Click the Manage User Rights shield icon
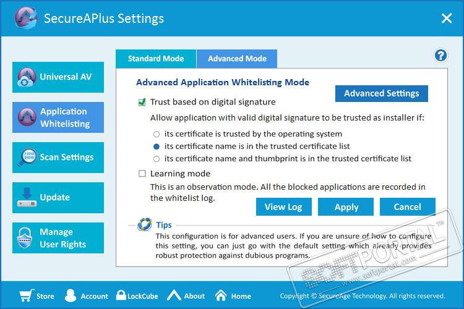Image resolution: width=464 pixels, height=309 pixels. click(25, 238)
